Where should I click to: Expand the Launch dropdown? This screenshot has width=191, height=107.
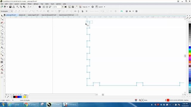[x=104, y=7]
